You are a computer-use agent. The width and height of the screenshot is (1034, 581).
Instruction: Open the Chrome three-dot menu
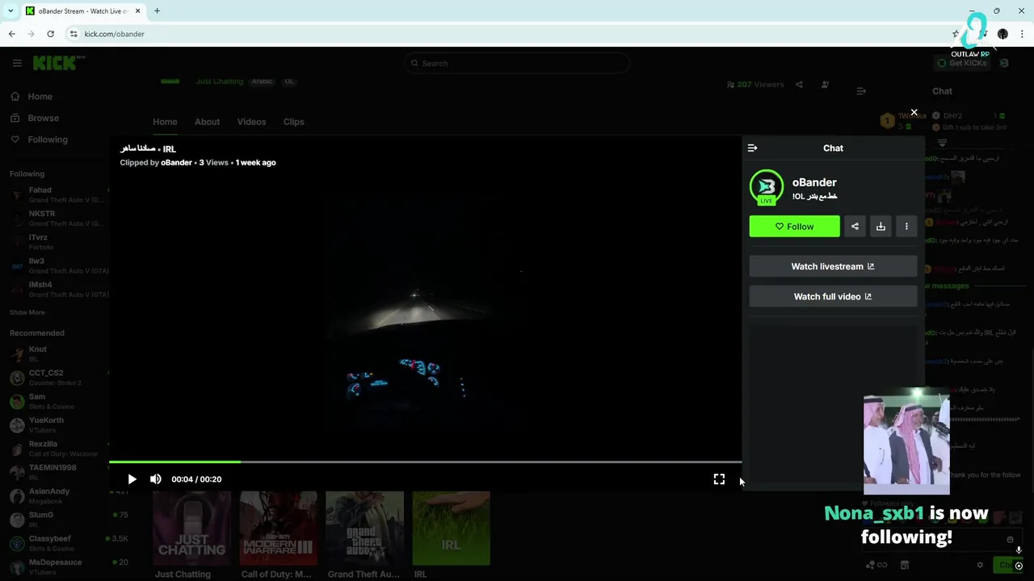1023,34
